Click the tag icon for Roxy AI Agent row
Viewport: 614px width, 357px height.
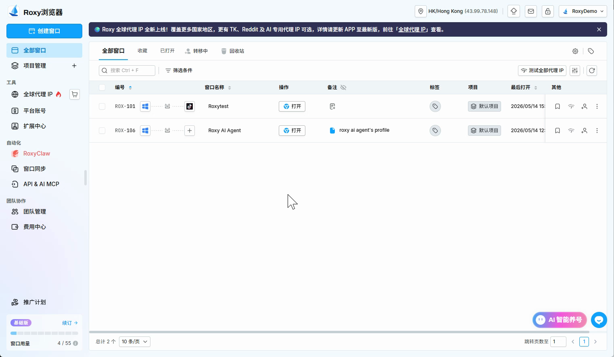point(435,131)
